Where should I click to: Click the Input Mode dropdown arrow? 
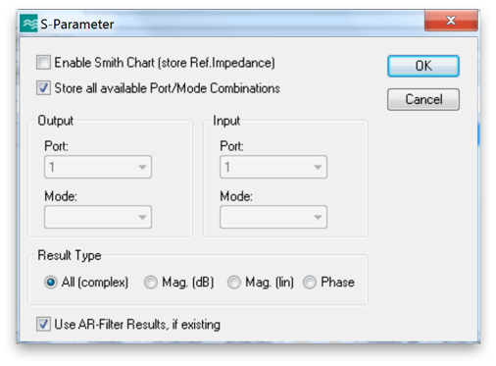(318, 217)
